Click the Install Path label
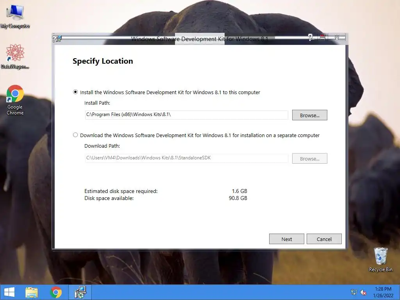The height and width of the screenshot is (300, 400). (x=97, y=103)
